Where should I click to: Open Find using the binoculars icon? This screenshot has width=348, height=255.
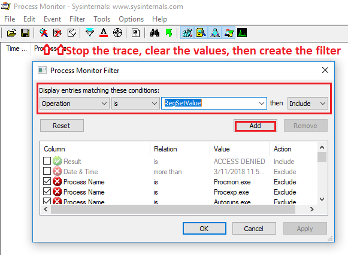pos(155,33)
